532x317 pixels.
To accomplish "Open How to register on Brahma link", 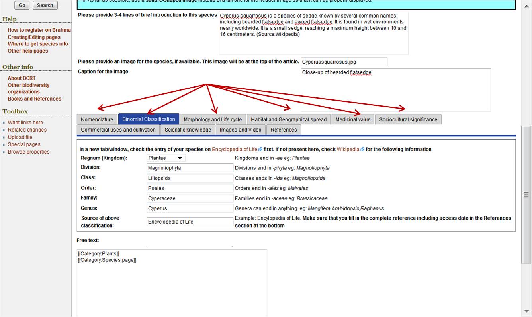I will click(39, 30).
